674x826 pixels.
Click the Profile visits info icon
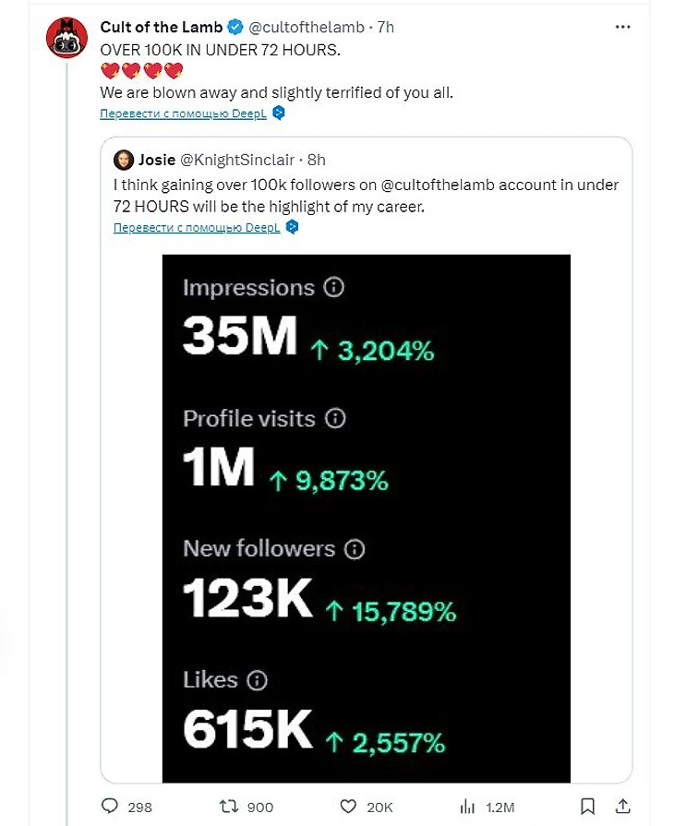[x=336, y=418]
